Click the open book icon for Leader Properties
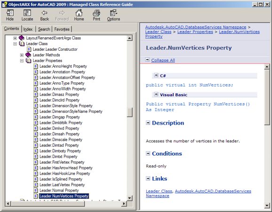This screenshot has width=272, height=212. (x=28, y=61)
